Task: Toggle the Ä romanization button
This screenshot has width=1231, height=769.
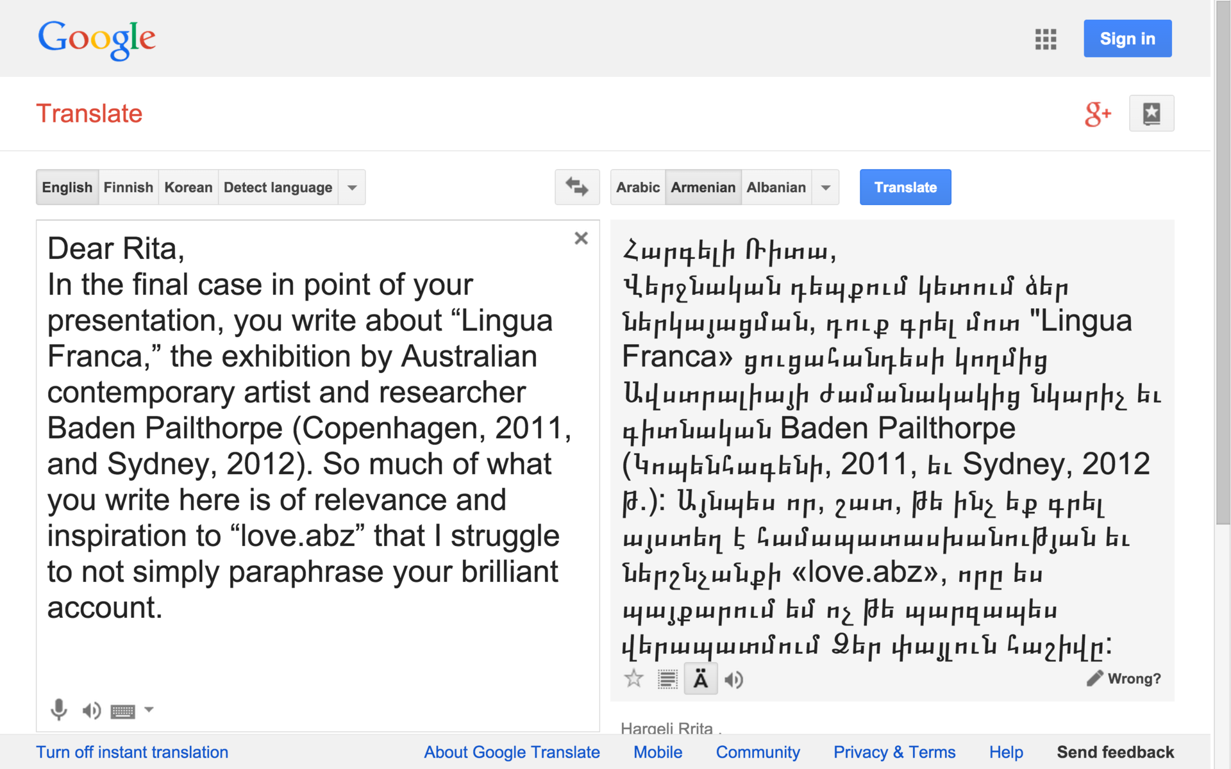Action: [700, 679]
